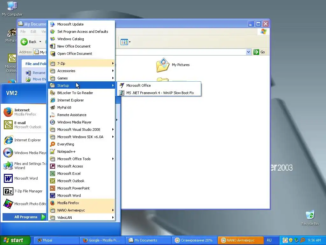Click Microsoft Outlook icon in All Programs
The width and height of the screenshot is (326, 245).
(x=53, y=181)
